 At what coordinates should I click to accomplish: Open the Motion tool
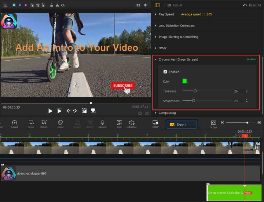coord(44,124)
